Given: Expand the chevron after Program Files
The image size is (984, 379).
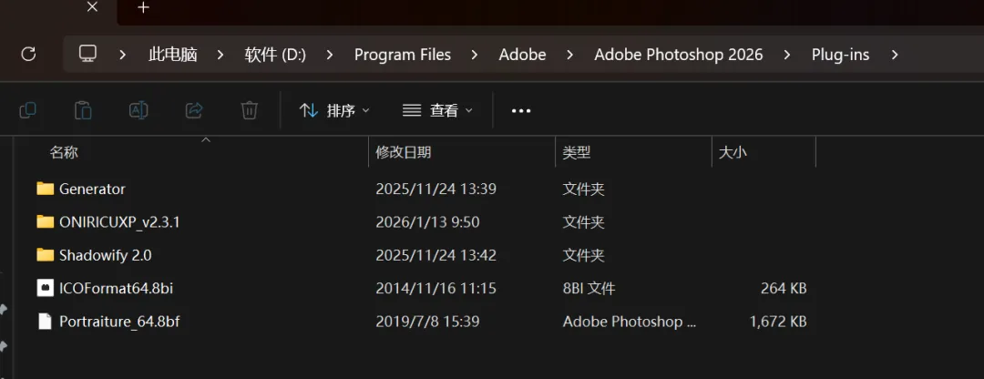Looking at the screenshot, I should (475, 55).
